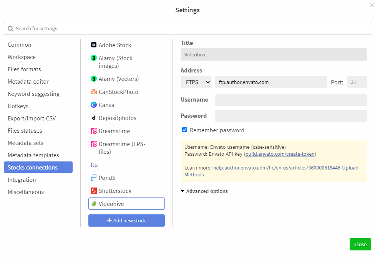Switch to Metadata templates settings

pyautogui.click(x=33, y=155)
